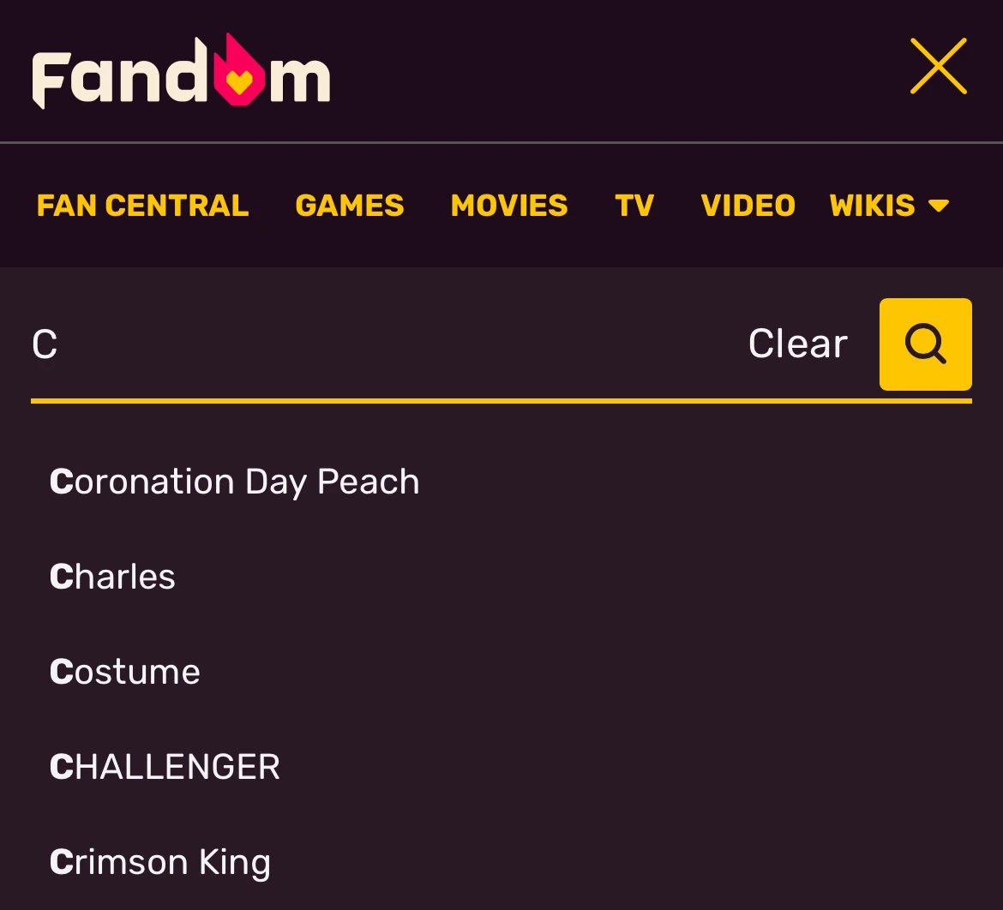Navigate to the MOVIES section

[x=509, y=206]
